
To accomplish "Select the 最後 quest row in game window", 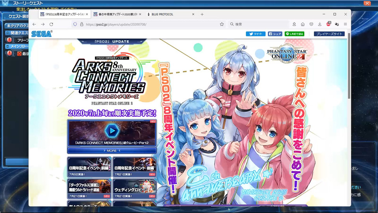I will [17, 53].
